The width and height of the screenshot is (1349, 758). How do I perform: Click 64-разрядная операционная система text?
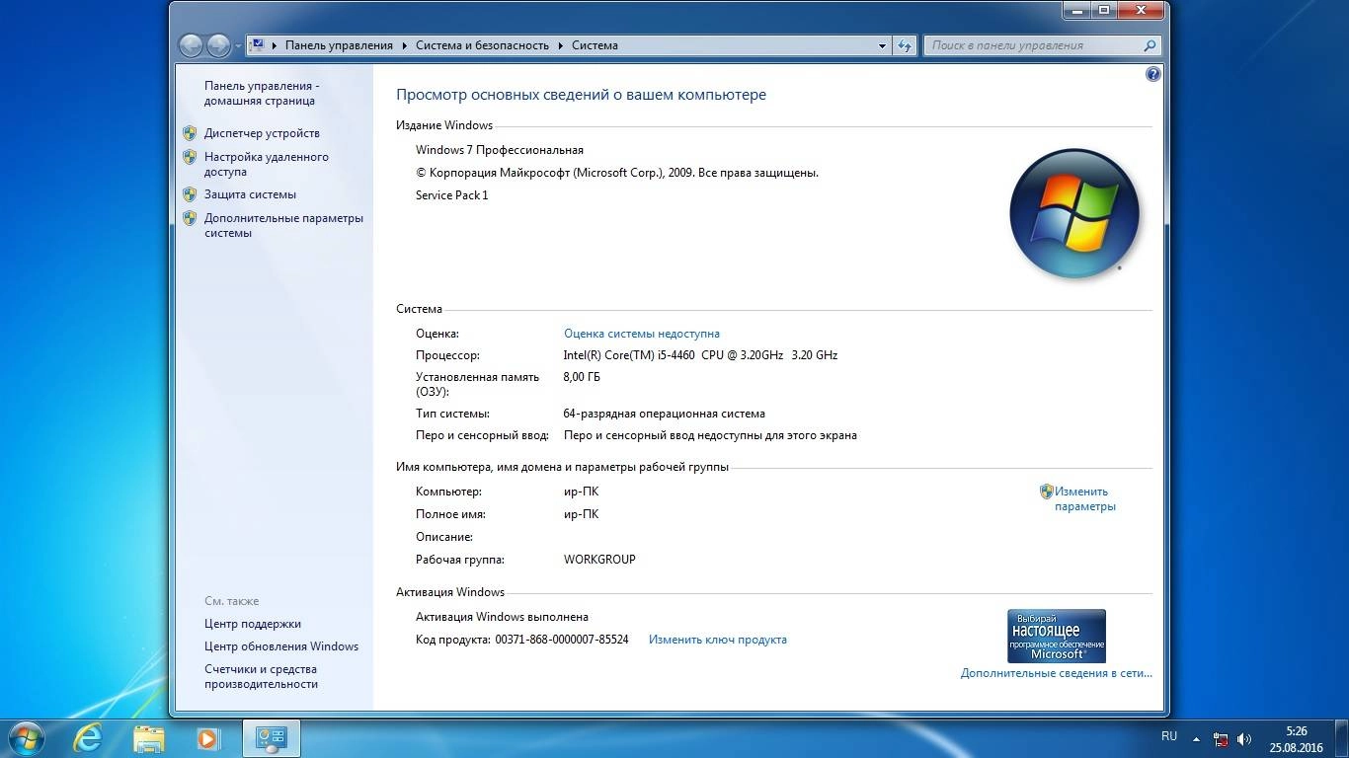(665, 414)
